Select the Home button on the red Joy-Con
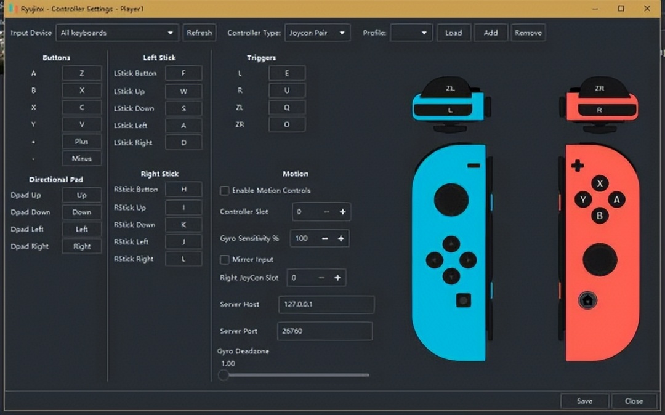Viewport: 665px width, 415px height. point(587,300)
